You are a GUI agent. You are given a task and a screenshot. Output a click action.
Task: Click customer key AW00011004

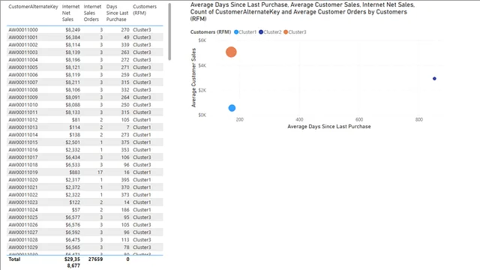click(x=23, y=60)
